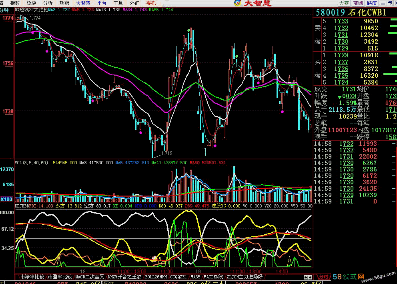Select buy level 1 price 1728
This screenshot has width=397, height=284.
tap(341, 55)
